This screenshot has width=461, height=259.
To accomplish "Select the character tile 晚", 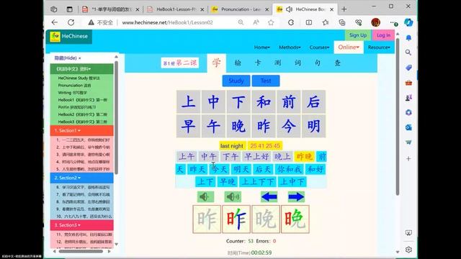I will pyautogui.click(x=238, y=127).
